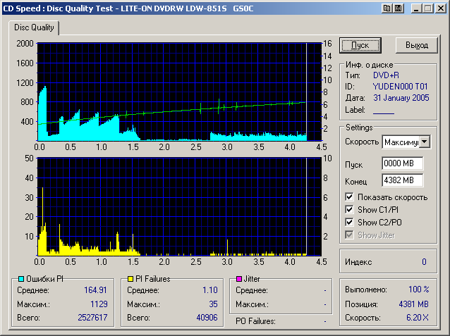The image size is (450, 336).
Task: Toggle the Show Jitter checkbox
Action: [x=350, y=235]
